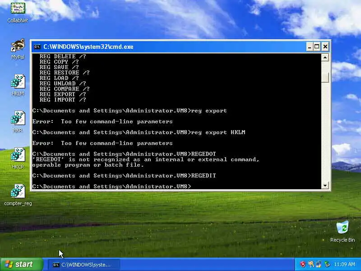Click the tray icon next to the clock
This screenshot has width=361, height=271.
pos(327,264)
